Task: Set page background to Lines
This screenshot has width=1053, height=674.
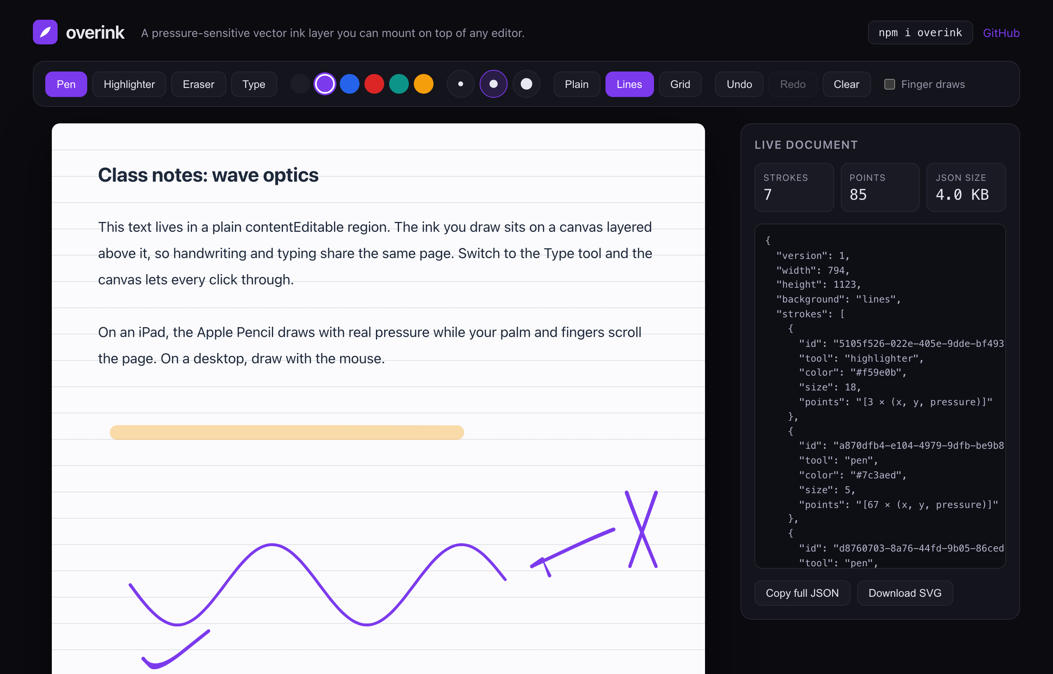Action: pos(629,85)
